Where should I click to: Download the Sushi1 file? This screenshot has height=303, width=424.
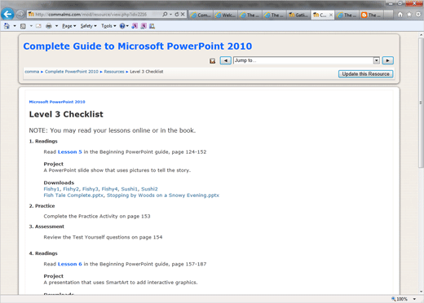point(129,189)
